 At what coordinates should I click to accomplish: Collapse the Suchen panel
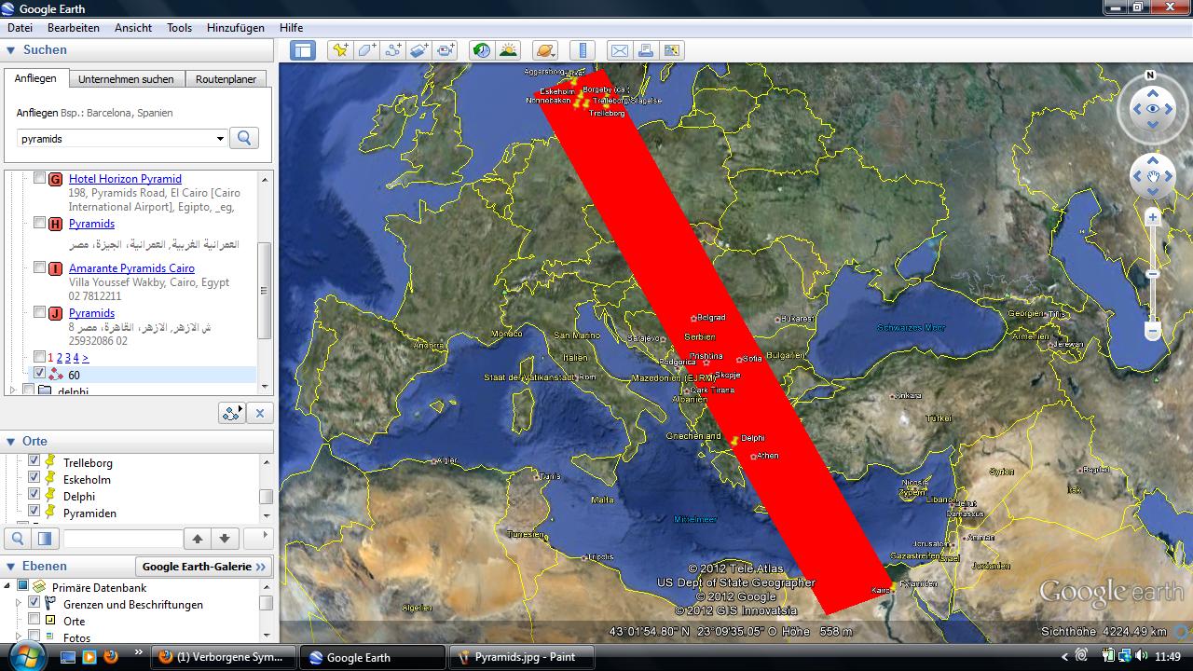11,50
